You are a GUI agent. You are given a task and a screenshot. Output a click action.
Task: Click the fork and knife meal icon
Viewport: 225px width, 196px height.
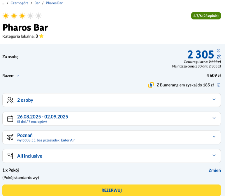[x=10, y=156]
